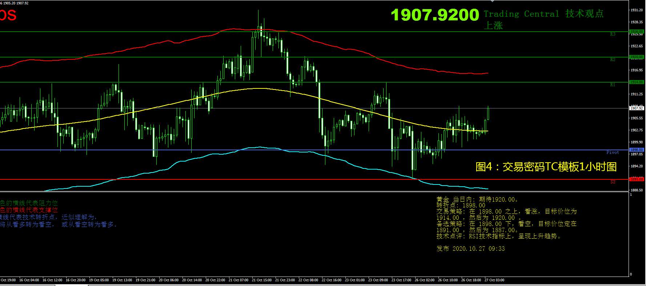Image resolution: width=646 pixels, height=286 pixels.
Task: Click the '21 Oct 23:00' time label
Action: pos(285,280)
